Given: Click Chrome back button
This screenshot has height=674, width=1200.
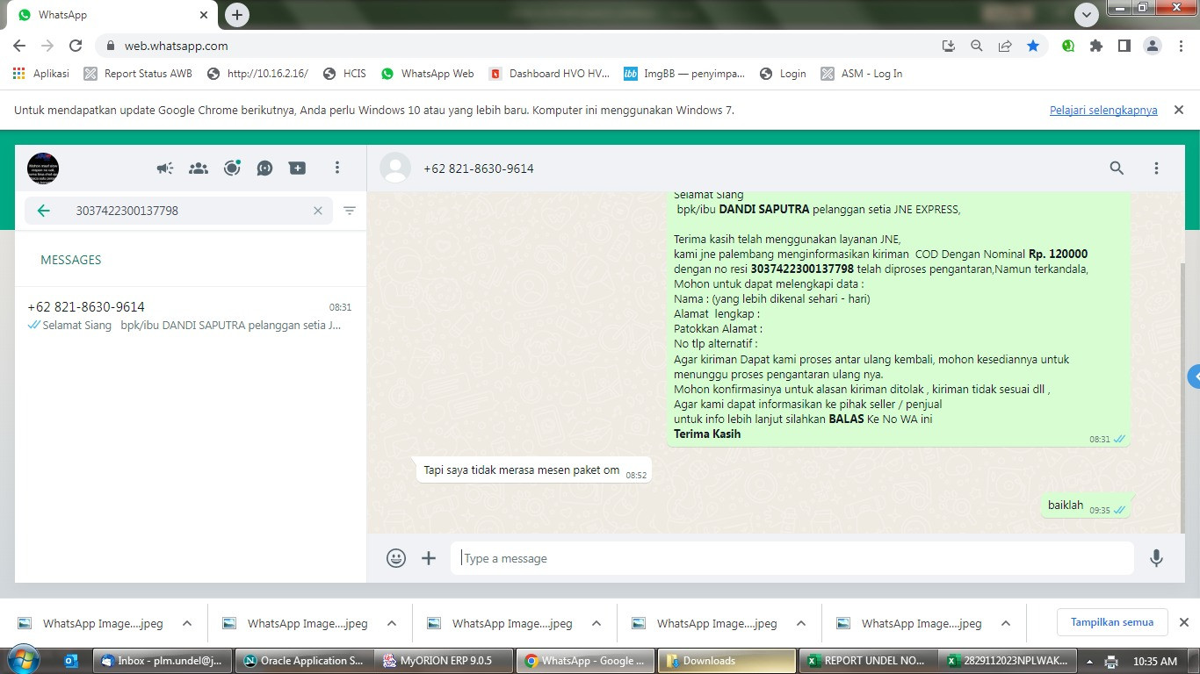Looking at the screenshot, I should pyautogui.click(x=19, y=46).
